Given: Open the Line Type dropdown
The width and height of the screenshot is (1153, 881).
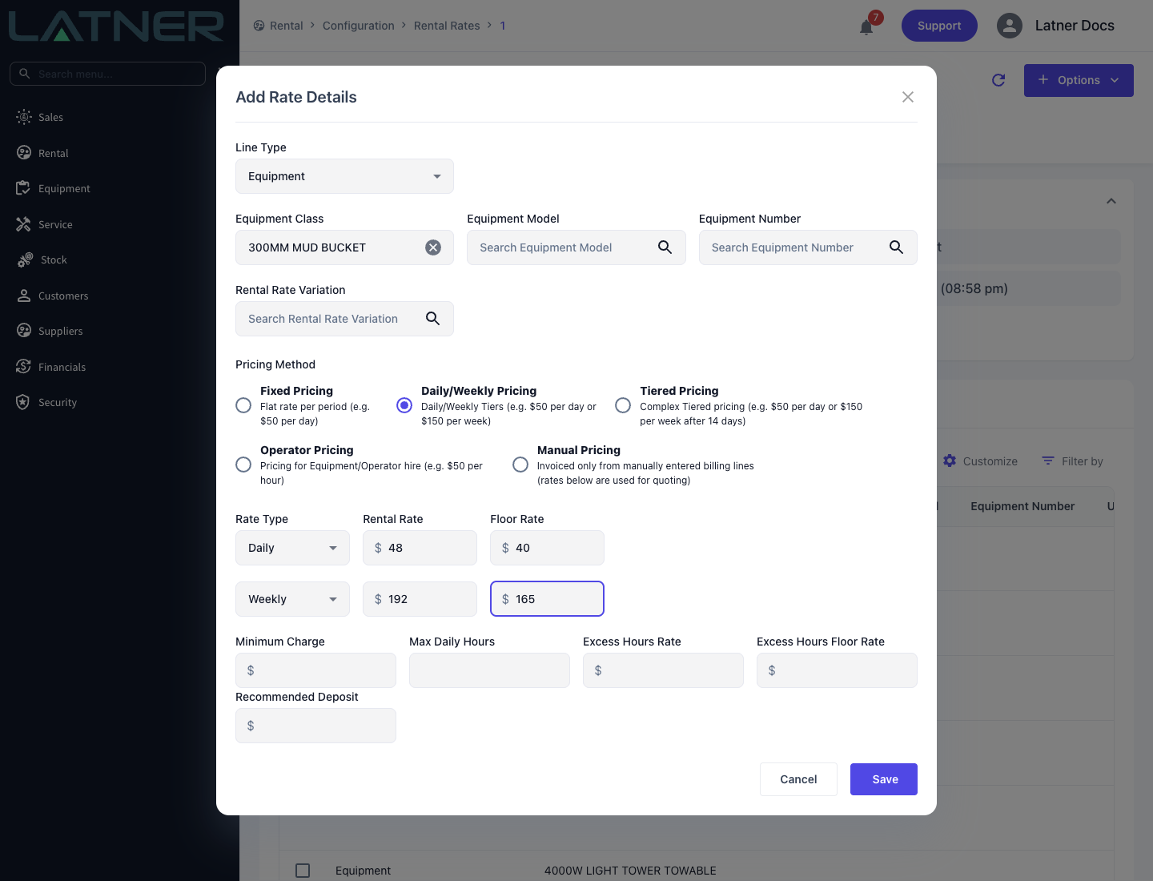Looking at the screenshot, I should [344, 176].
